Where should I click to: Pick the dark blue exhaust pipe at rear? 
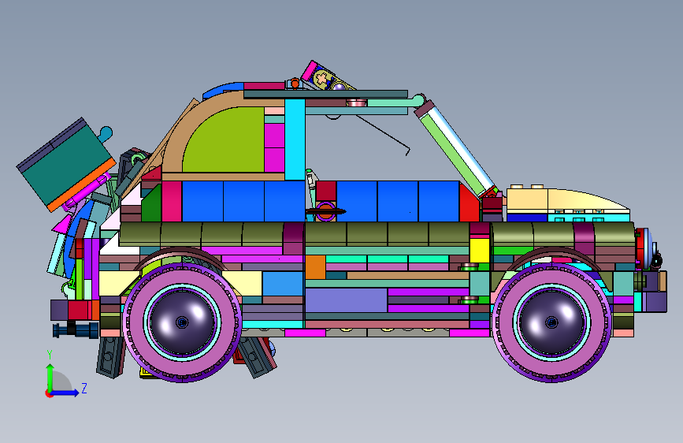pos(76,329)
